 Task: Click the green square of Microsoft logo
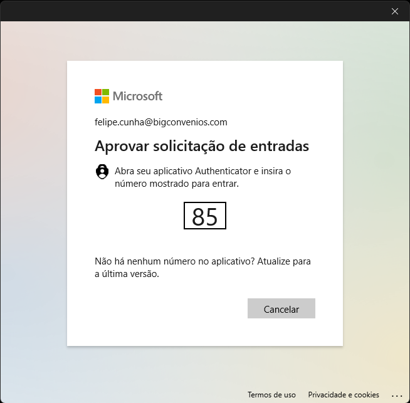[x=106, y=93]
